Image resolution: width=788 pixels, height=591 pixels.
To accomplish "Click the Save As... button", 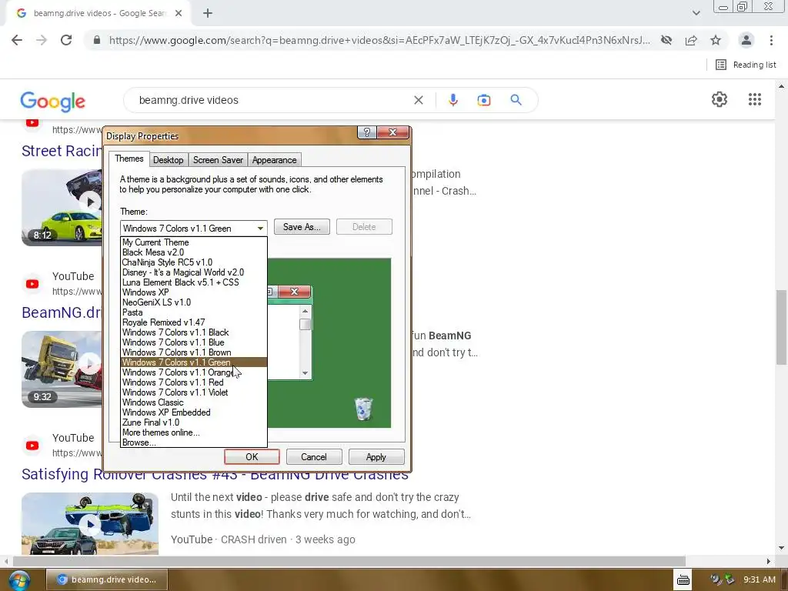I will click(x=302, y=227).
